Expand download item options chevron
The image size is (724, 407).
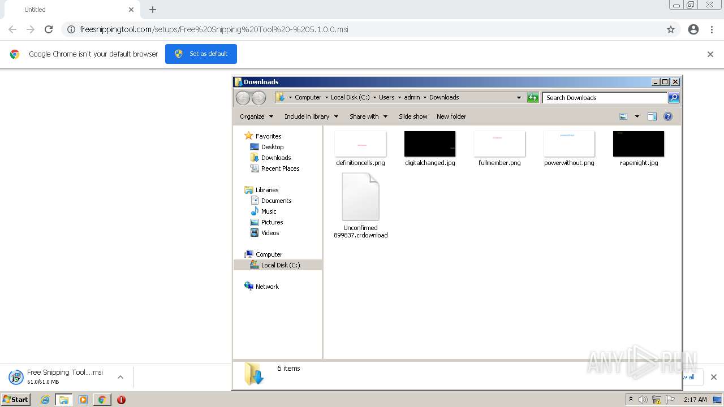tap(120, 377)
